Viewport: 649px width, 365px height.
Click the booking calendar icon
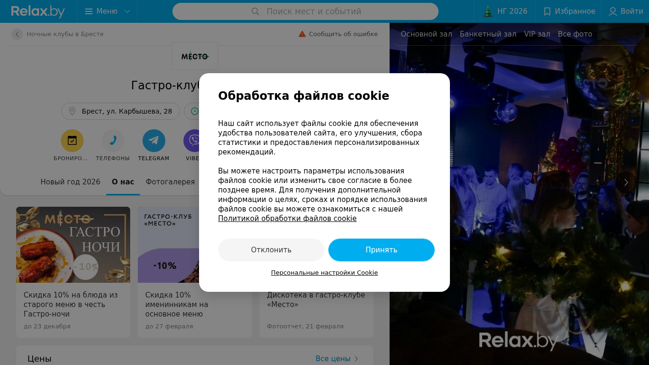click(72, 141)
